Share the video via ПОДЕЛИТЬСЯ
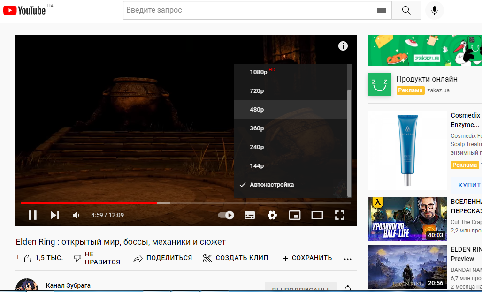Image resolution: width=482 pixels, height=292 pixels. (x=162, y=258)
